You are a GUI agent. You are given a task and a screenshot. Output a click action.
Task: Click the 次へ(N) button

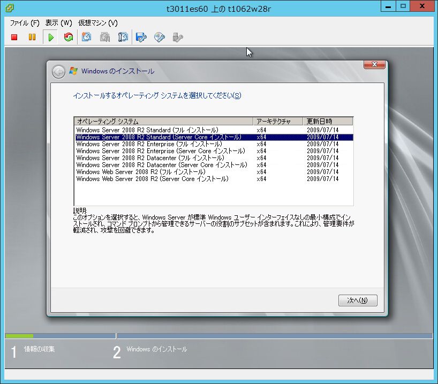358,300
